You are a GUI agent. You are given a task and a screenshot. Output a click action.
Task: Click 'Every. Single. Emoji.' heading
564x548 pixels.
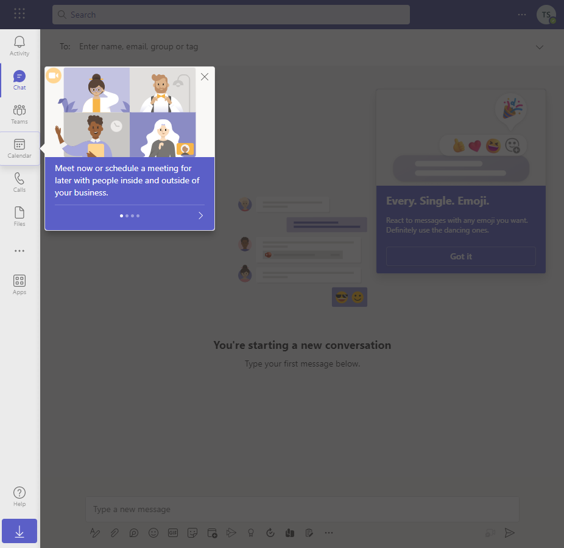438,201
